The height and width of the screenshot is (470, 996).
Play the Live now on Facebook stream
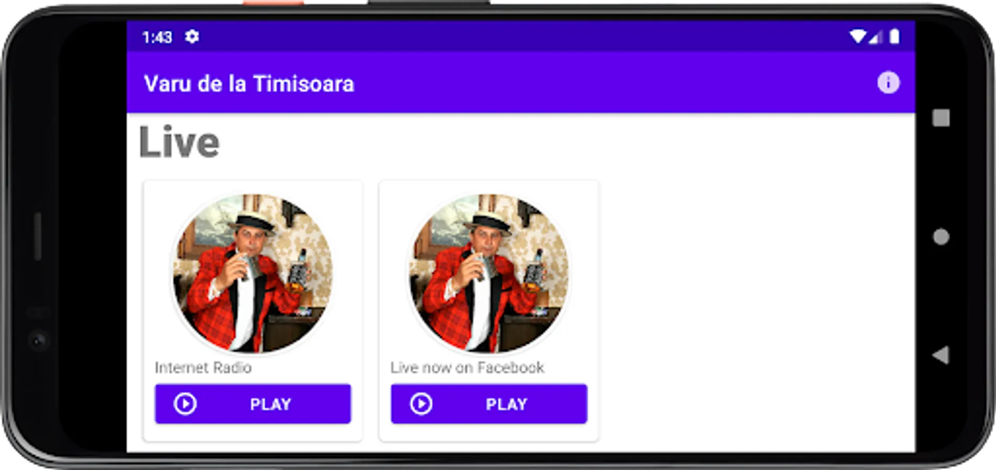click(489, 404)
